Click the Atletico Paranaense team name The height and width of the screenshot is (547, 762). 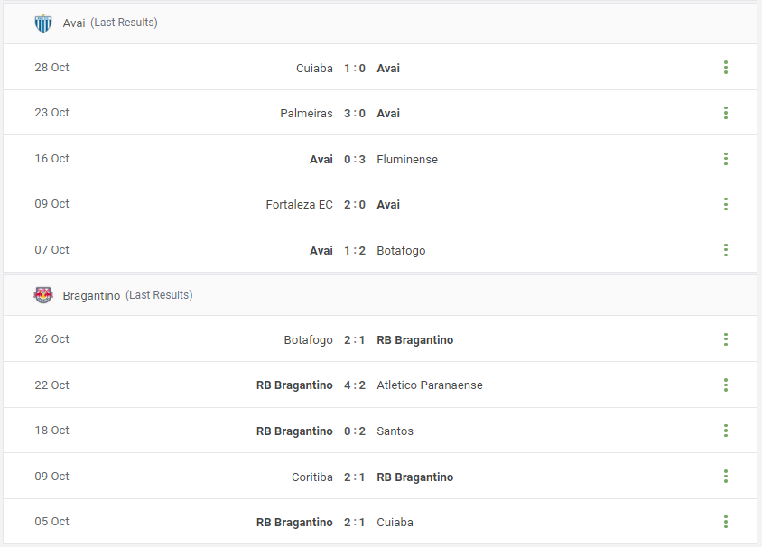[430, 385]
